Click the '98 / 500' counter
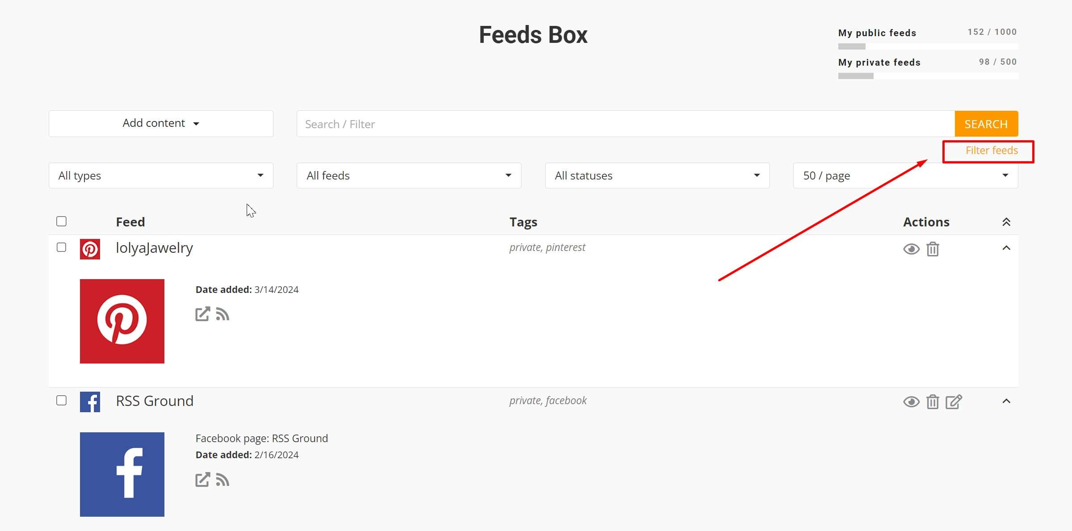This screenshot has width=1072, height=531. pos(998,62)
